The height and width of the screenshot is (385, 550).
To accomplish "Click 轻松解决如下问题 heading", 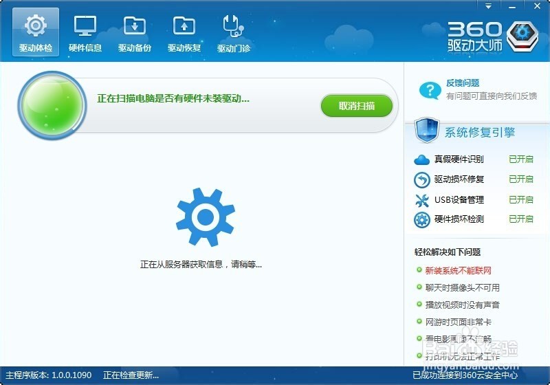I will coord(448,252).
